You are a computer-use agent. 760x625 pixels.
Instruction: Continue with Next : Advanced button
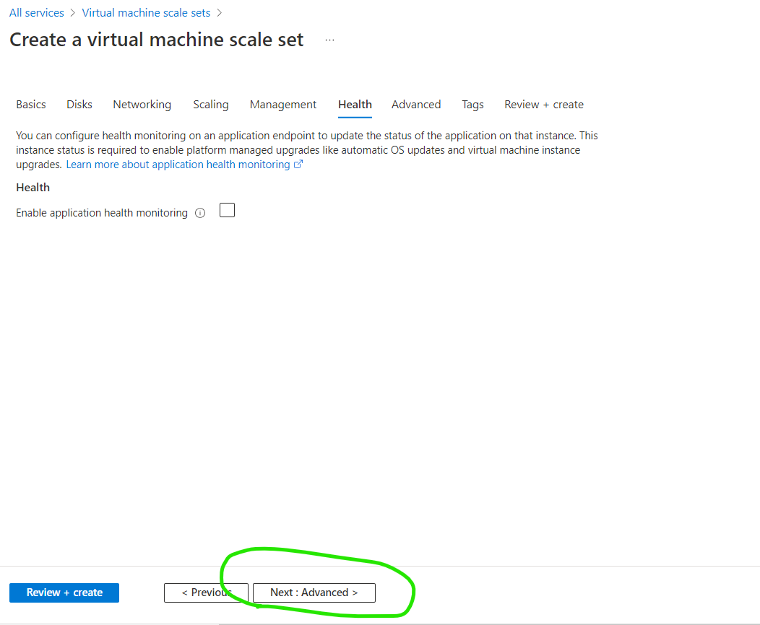coord(314,593)
